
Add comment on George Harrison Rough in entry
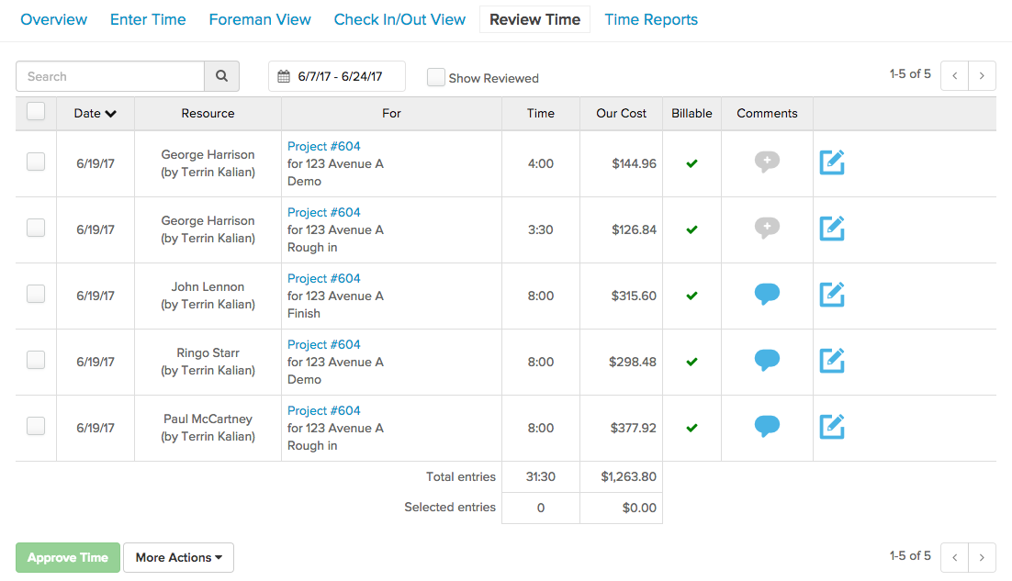tap(767, 229)
